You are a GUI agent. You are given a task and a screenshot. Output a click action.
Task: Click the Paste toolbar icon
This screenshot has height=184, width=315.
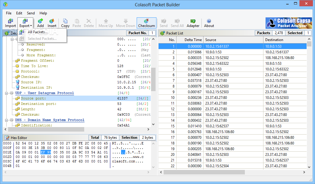tap(77, 23)
